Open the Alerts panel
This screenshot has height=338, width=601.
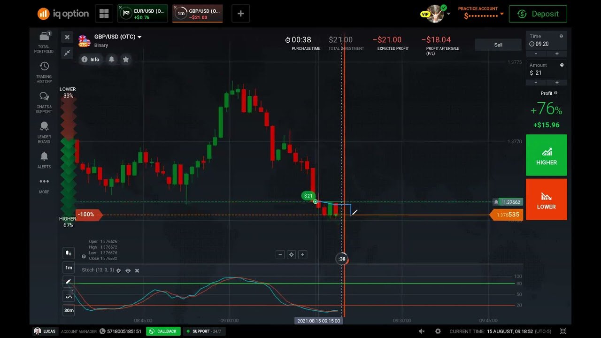(x=44, y=160)
